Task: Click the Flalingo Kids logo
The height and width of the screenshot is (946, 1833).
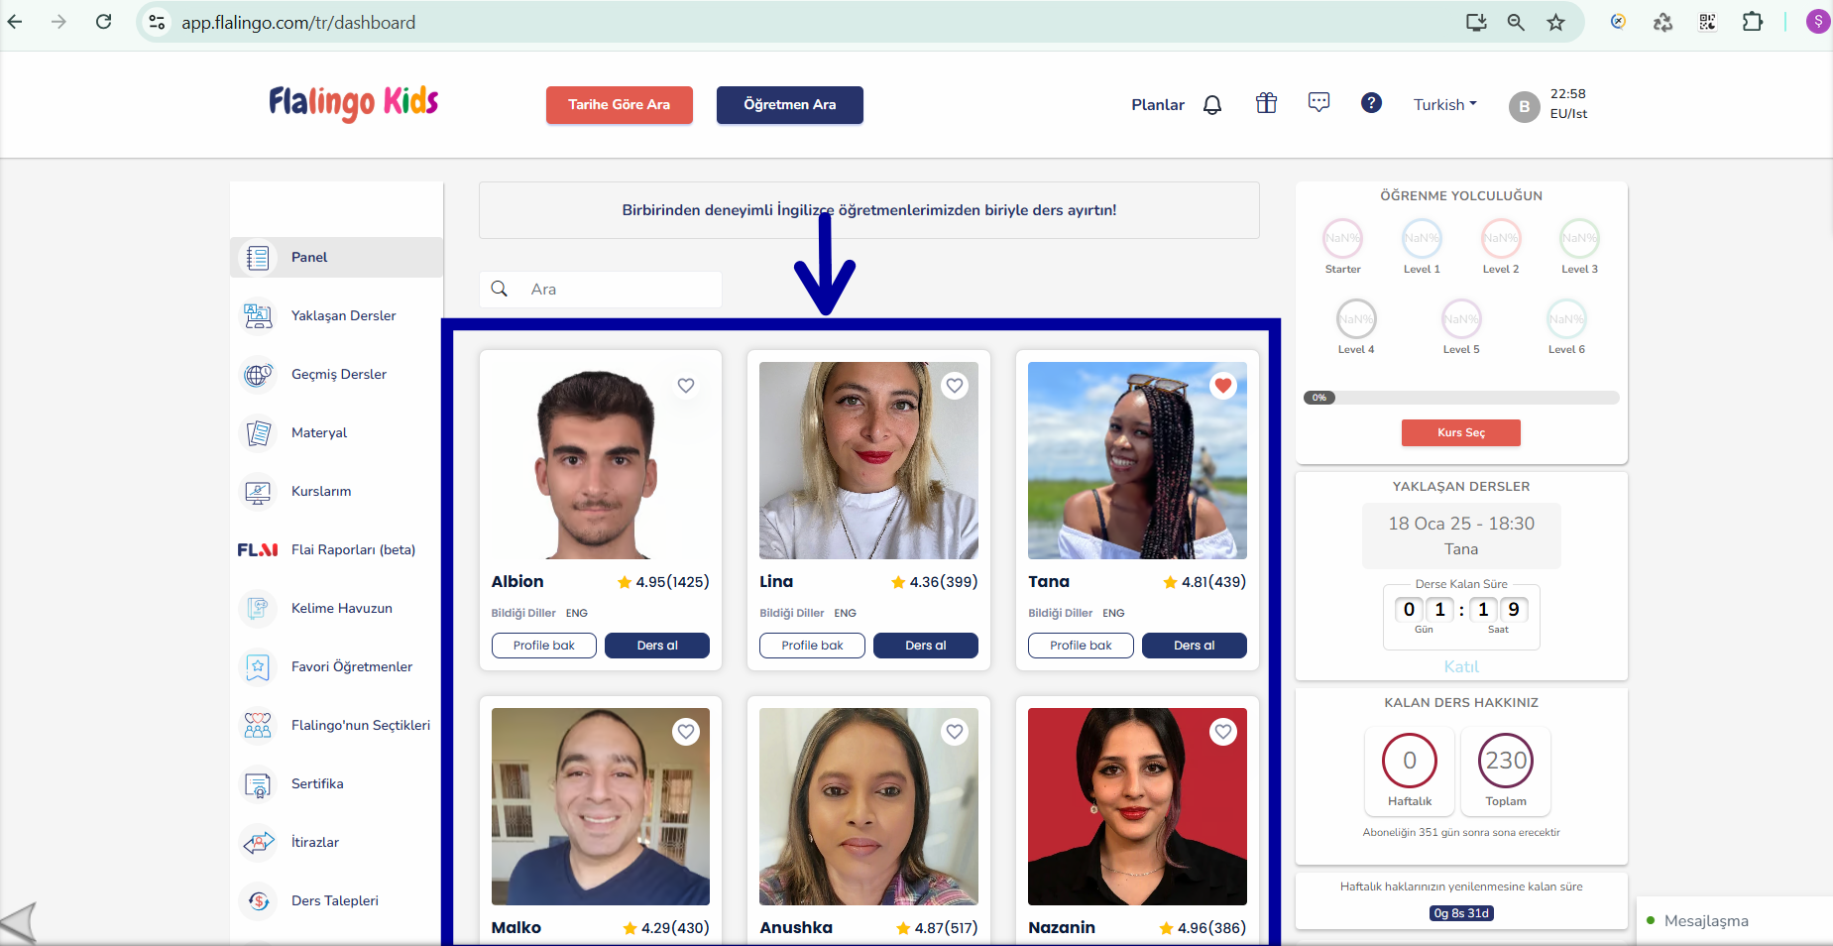Action: (353, 102)
